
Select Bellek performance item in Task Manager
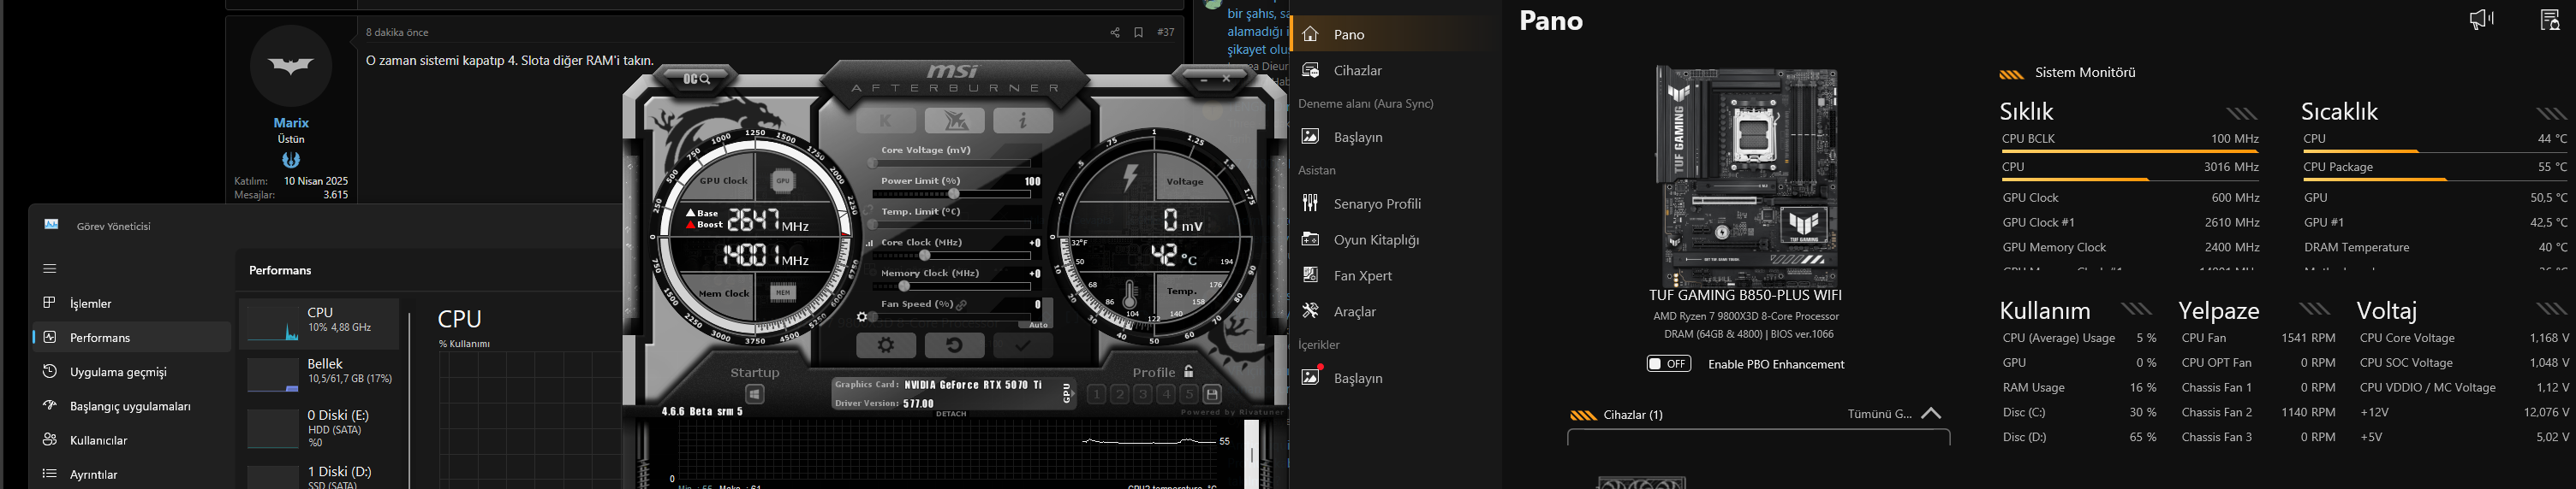point(319,374)
